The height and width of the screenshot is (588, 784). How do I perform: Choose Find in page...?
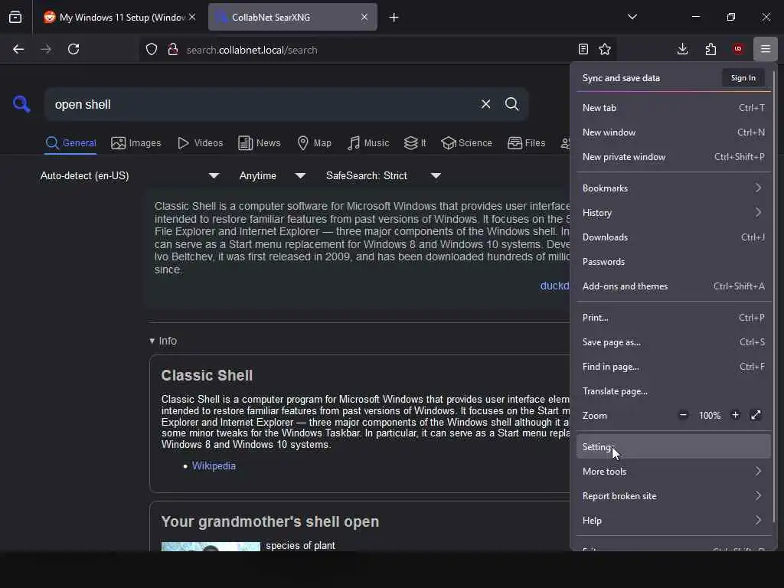[674, 367]
